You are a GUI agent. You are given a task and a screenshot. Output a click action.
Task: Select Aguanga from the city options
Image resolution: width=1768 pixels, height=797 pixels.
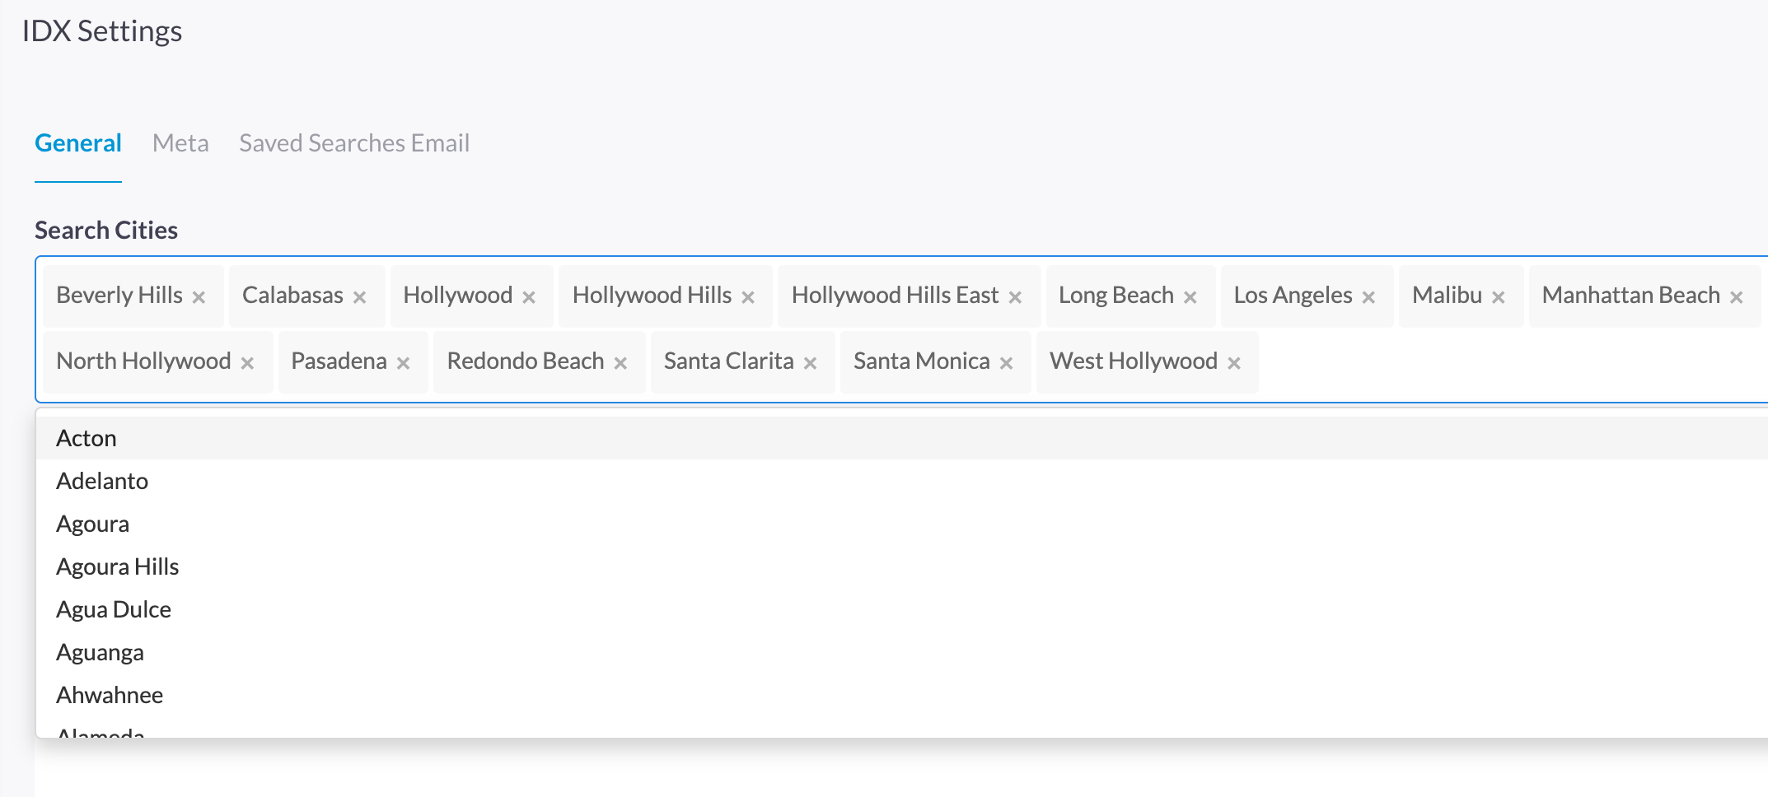point(100,652)
